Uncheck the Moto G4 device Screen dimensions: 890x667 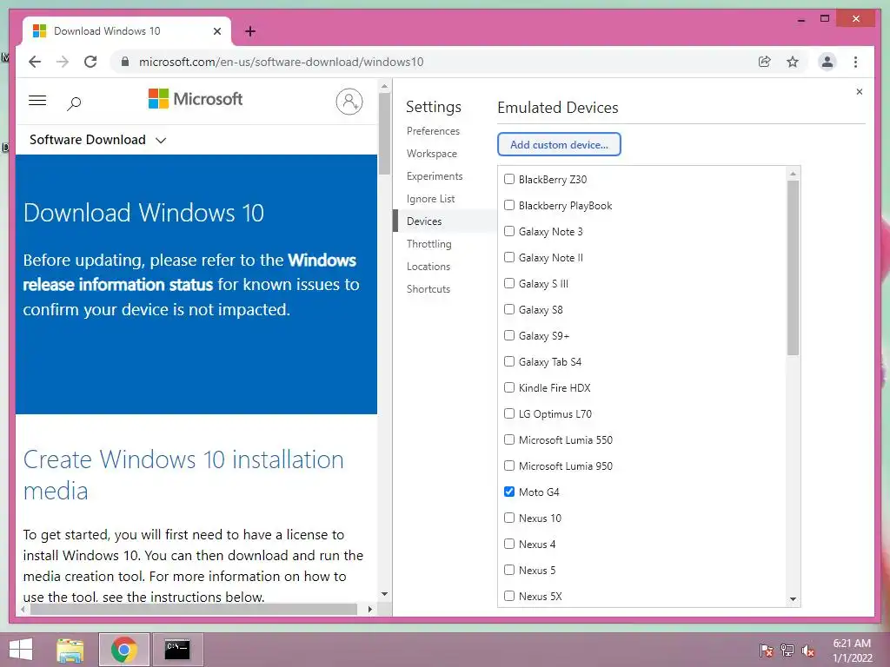pyautogui.click(x=509, y=492)
